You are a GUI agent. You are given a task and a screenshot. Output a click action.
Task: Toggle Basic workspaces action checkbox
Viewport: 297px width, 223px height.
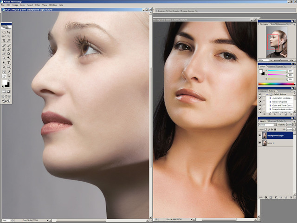[260, 102]
